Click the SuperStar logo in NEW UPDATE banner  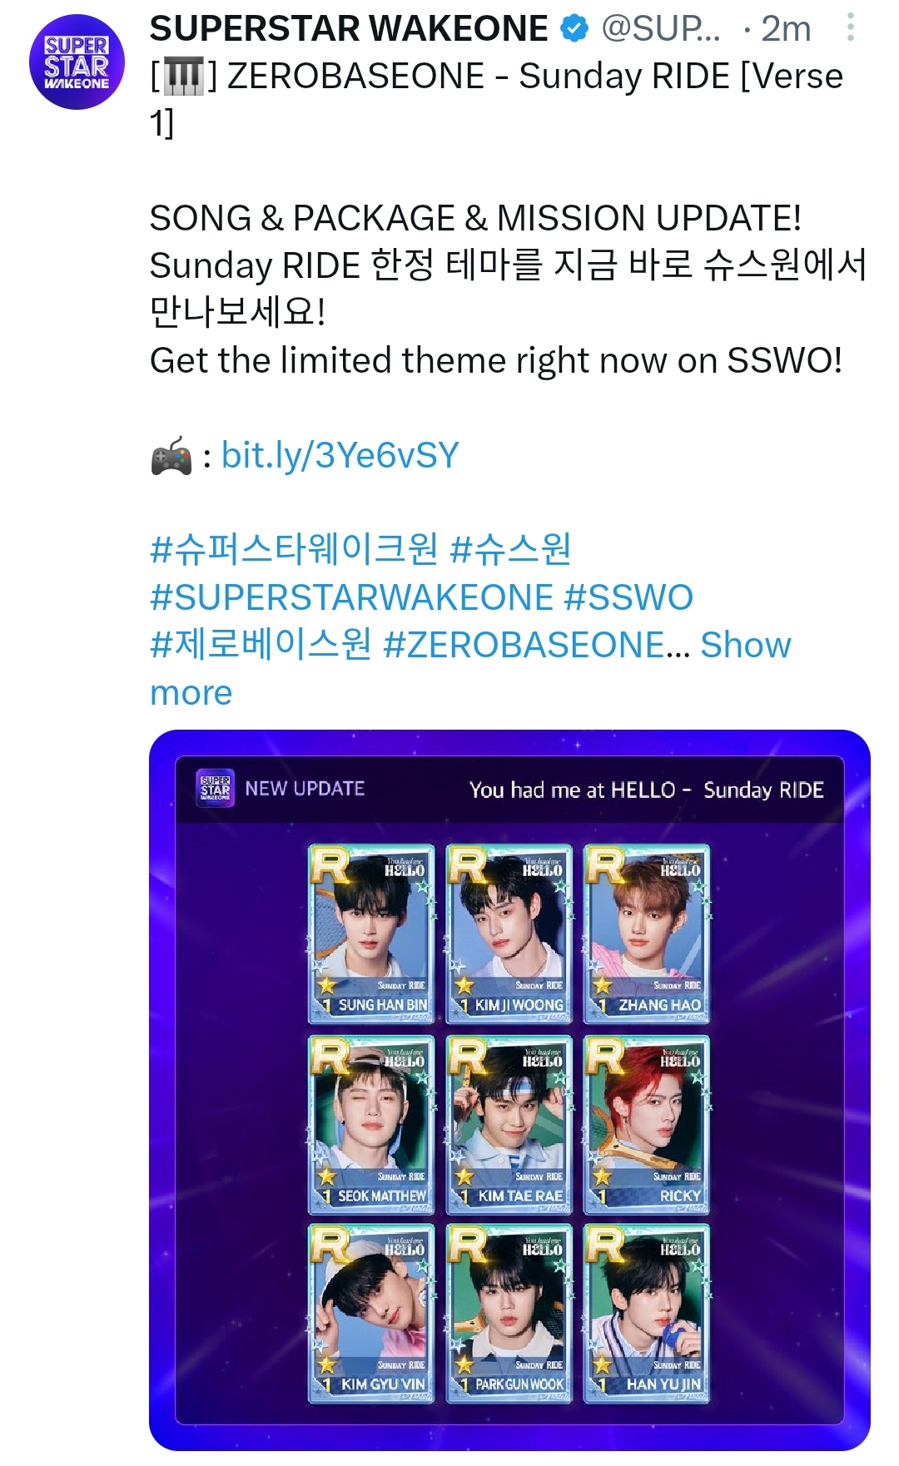point(216,788)
